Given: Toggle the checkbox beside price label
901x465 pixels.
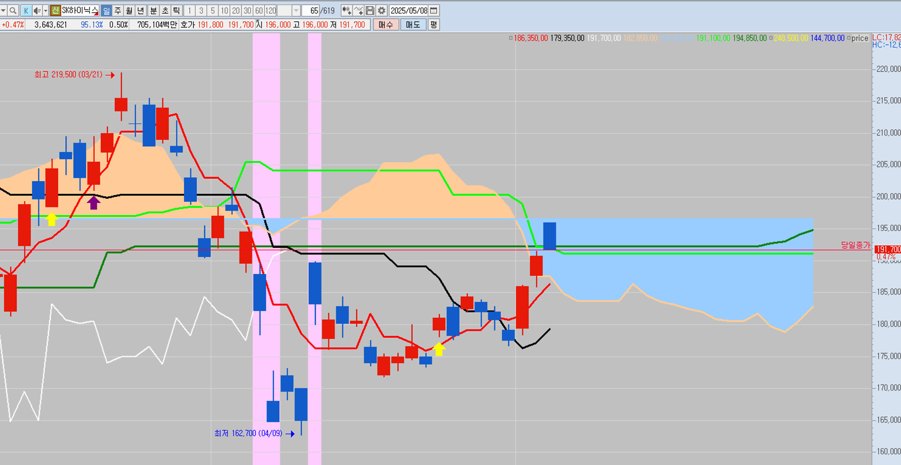Looking at the screenshot, I should point(848,38).
